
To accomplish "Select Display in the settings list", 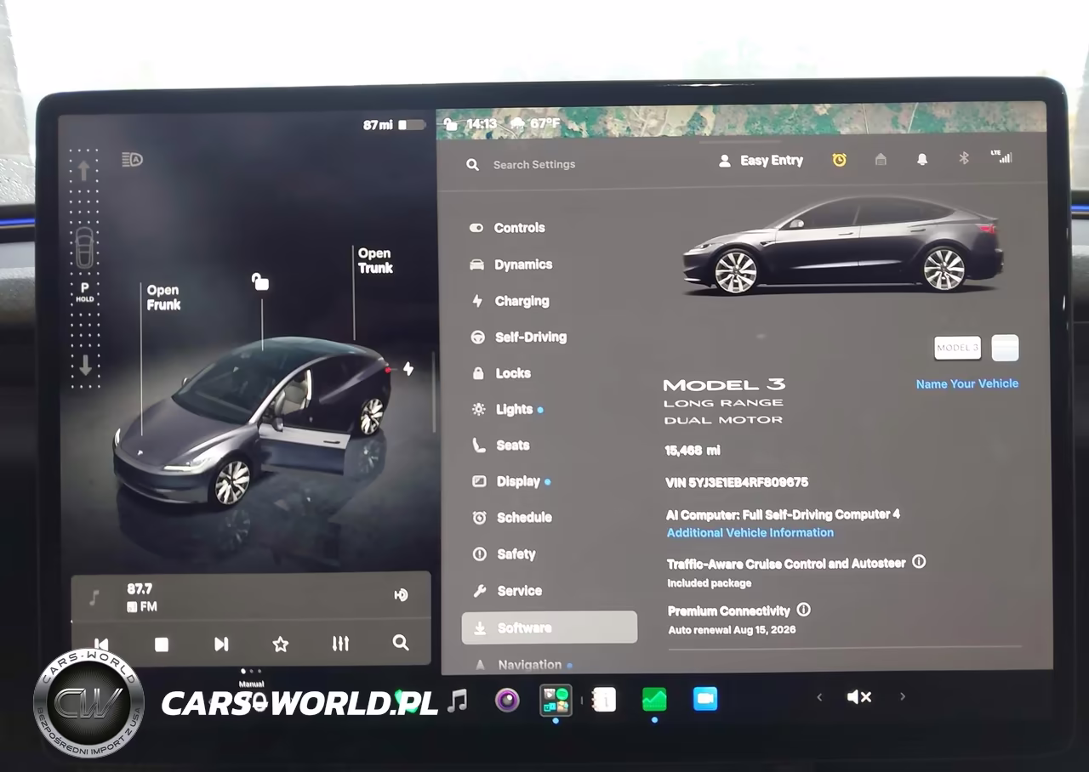I will coord(511,481).
